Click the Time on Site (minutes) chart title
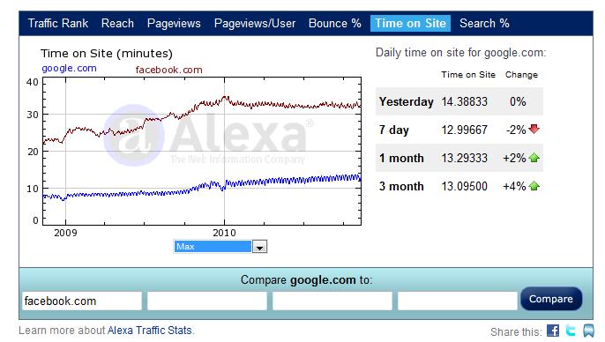 (x=107, y=54)
